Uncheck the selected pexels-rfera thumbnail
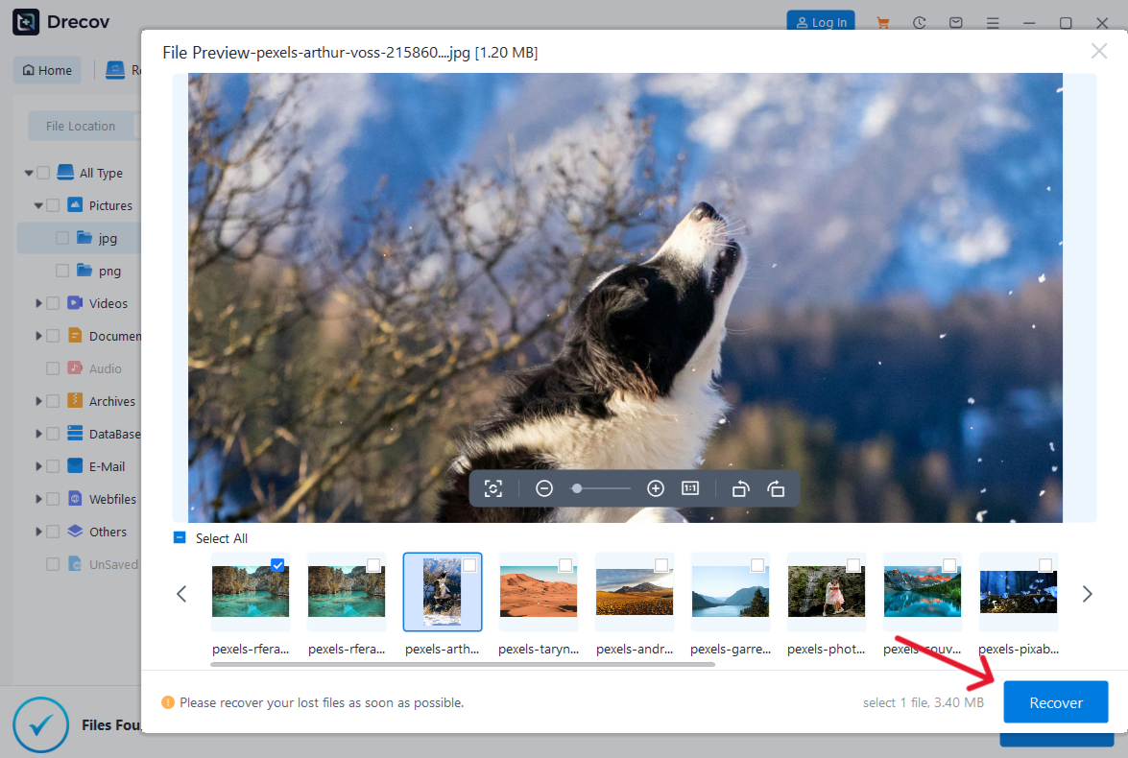Viewport: 1128px width, 758px height. click(x=277, y=565)
